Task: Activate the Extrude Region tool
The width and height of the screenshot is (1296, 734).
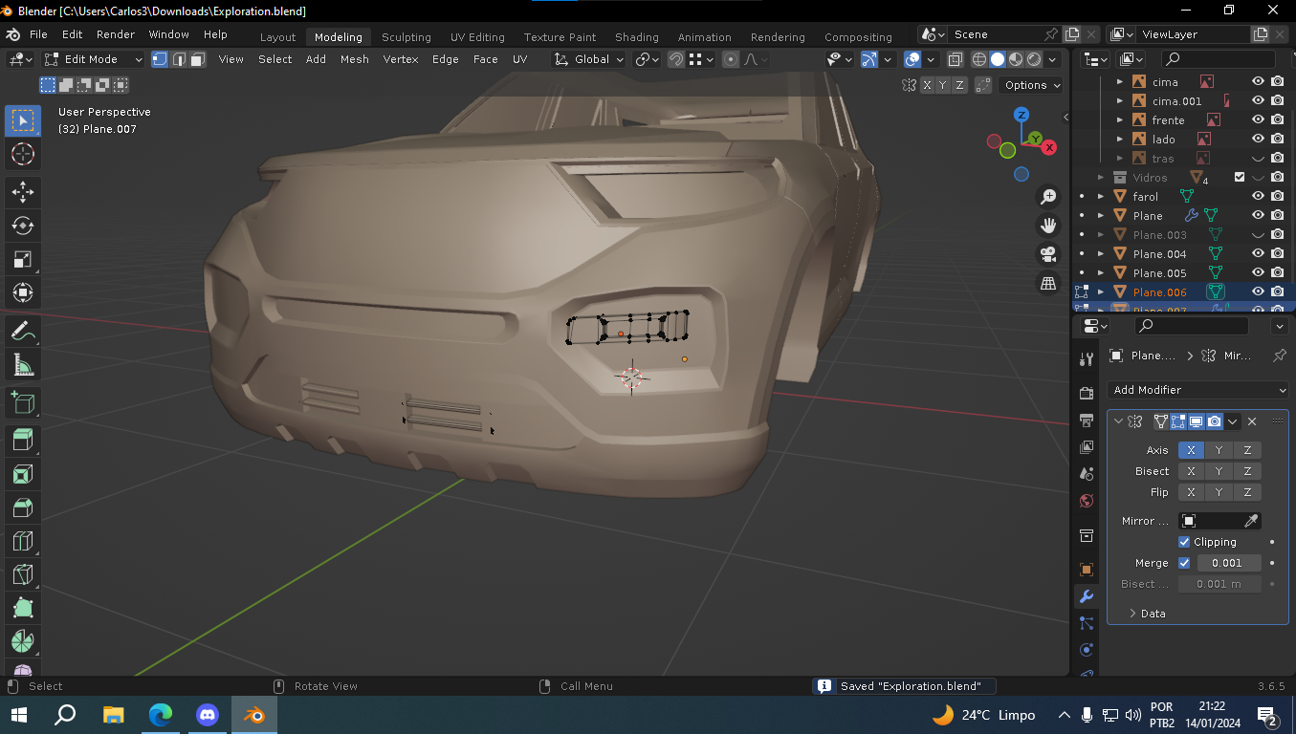Action: point(23,441)
